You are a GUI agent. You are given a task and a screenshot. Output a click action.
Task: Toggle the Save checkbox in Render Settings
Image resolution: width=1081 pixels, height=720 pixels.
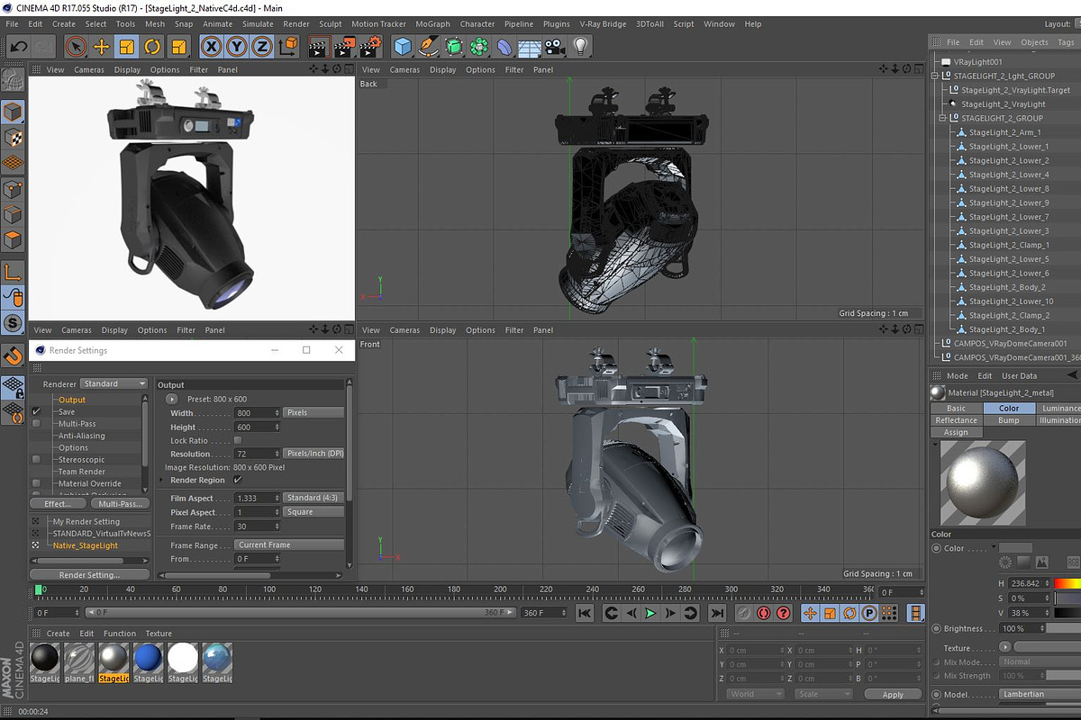click(x=36, y=411)
